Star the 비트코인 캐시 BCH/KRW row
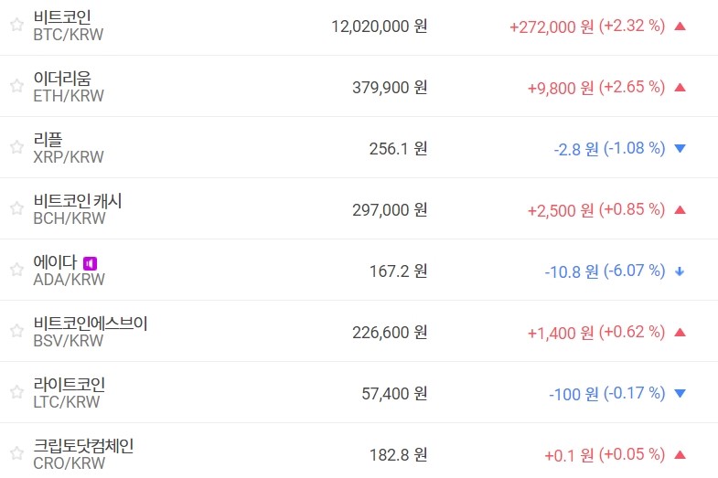The height and width of the screenshot is (478, 718). click(16, 208)
